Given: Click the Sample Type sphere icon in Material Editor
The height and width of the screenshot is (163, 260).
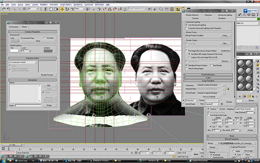Looking at the screenshot, I should pyautogui.click(x=258, y=61).
